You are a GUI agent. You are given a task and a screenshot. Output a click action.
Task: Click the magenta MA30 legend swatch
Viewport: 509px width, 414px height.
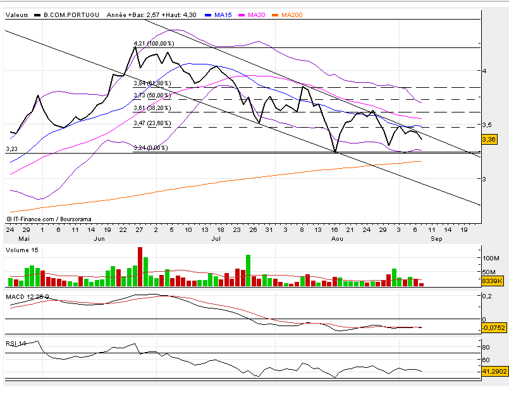[x=241, y=15]
